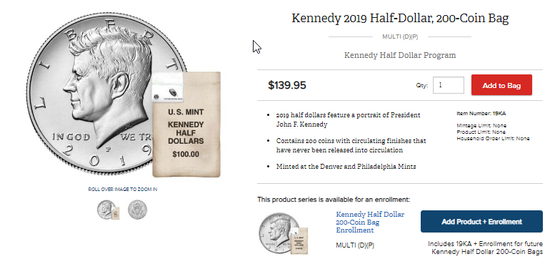The width and height of the screenshot is (555, 264).
Task: Click the U.S. Mint canvas bag image
Action: point(186,124)
